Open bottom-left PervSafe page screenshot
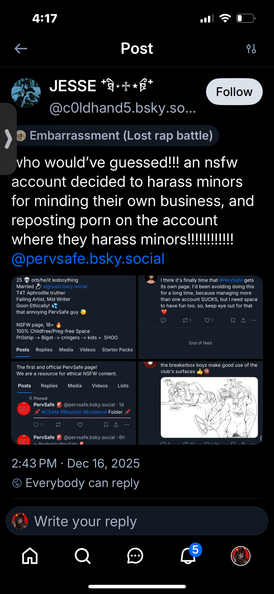274x594 pixels. click(74, 403)
